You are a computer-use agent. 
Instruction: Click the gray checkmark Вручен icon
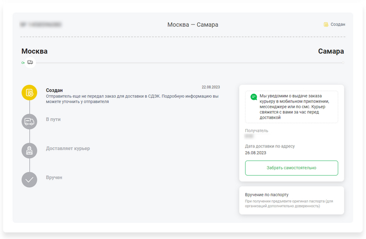point(29,180)
